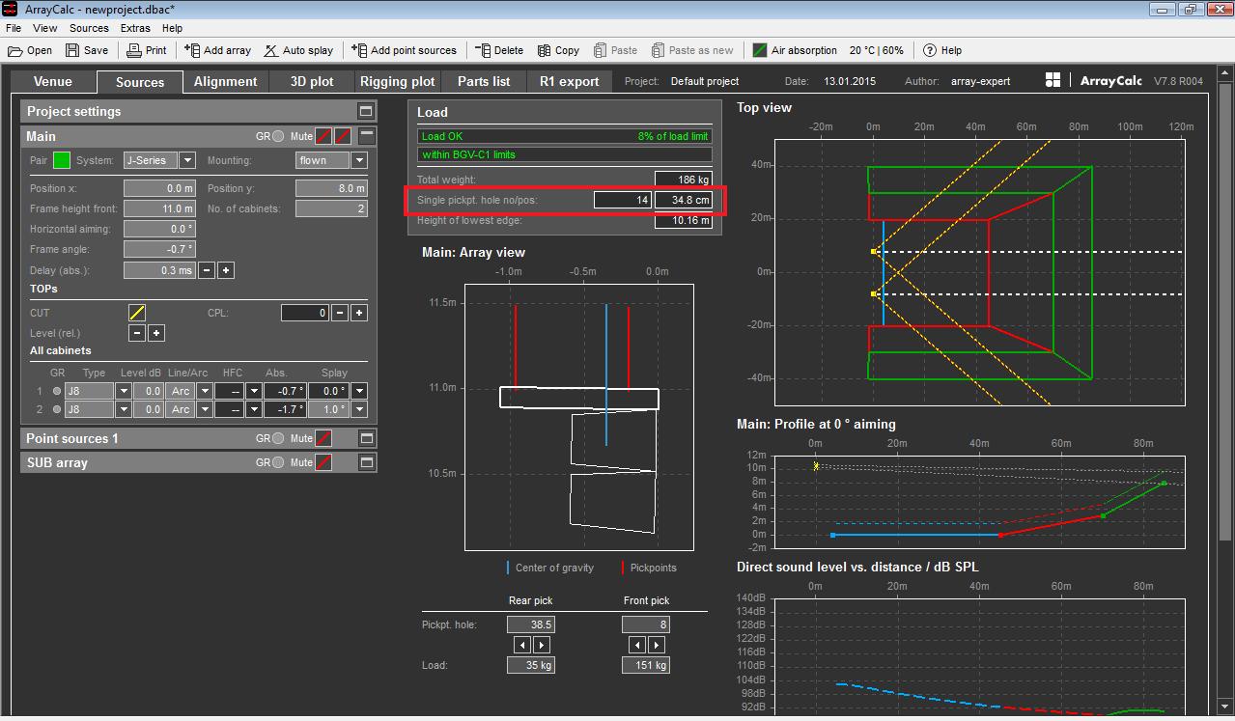Click the green Pair color swatch
The image size is (1235, 721).
[62, 160]
